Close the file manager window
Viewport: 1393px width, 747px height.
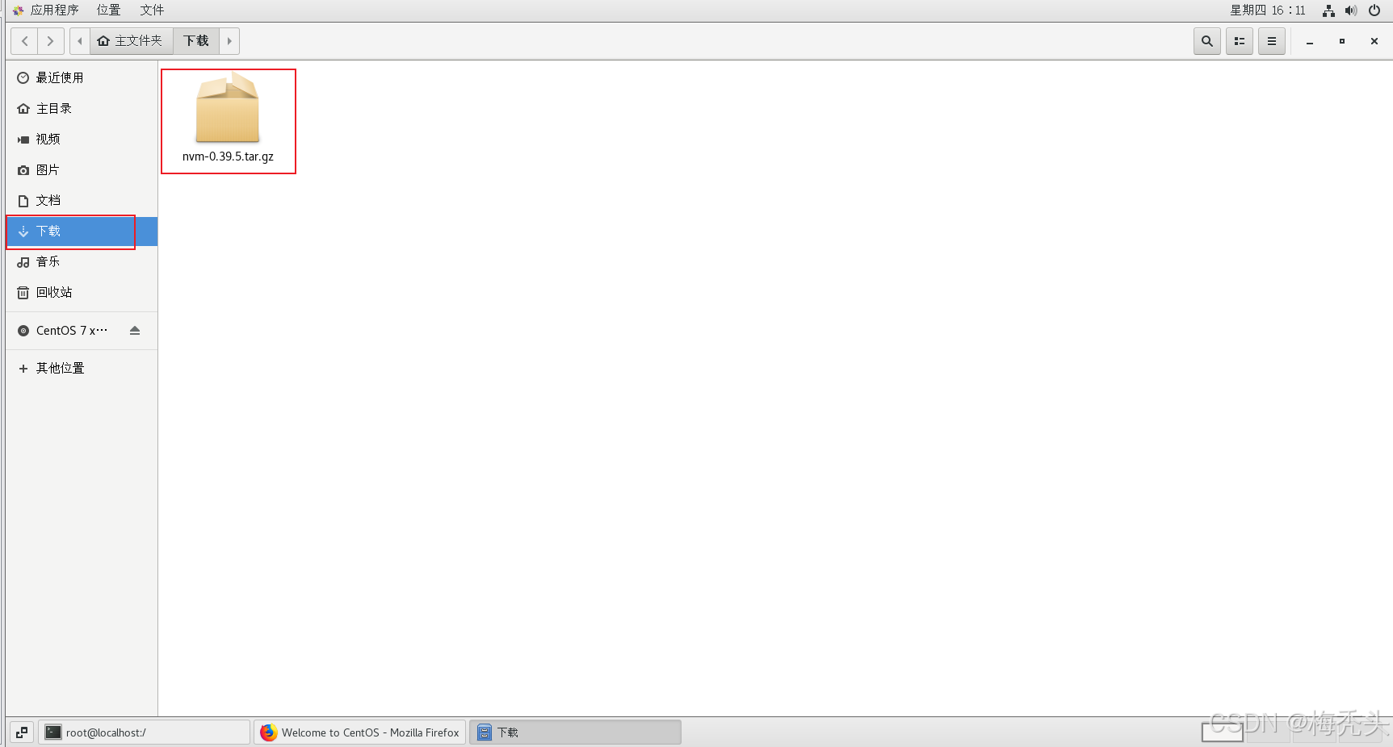[x=1374, y=41]
